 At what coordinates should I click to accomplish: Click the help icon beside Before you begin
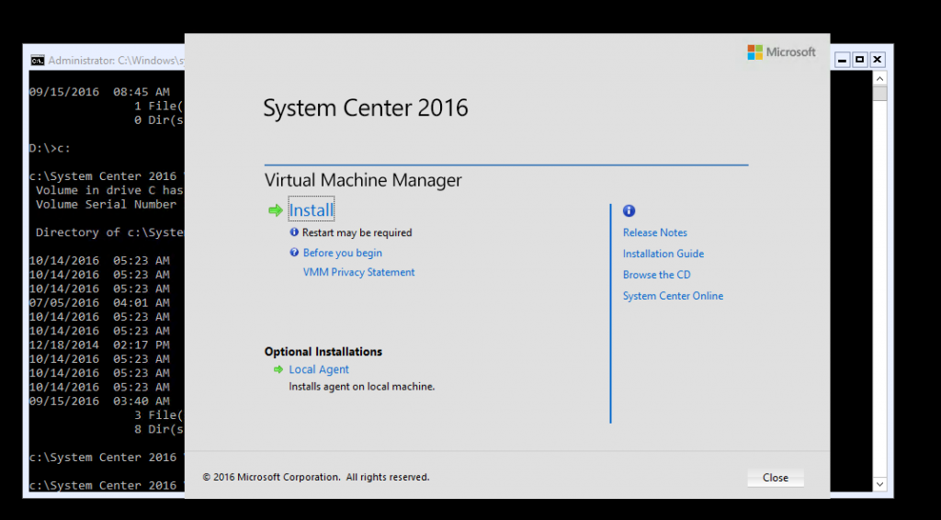click(x=294, y=253)
